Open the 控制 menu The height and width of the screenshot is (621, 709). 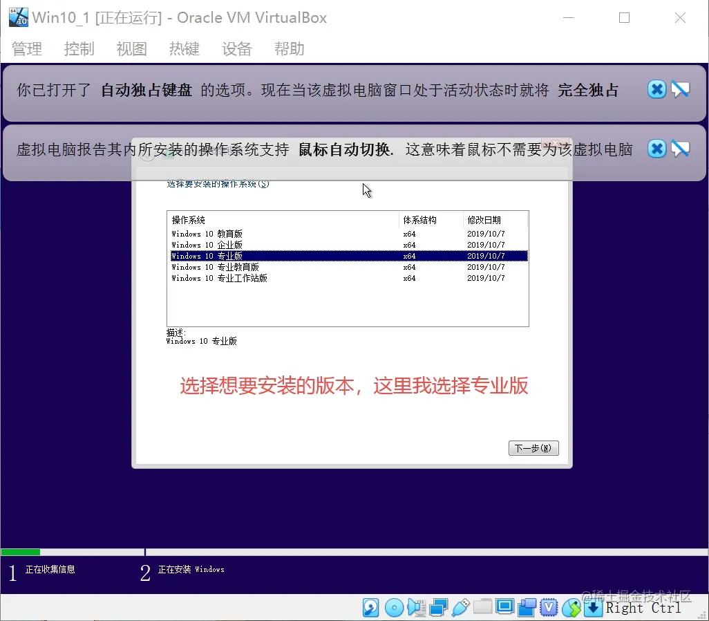[x=79, y=48]
